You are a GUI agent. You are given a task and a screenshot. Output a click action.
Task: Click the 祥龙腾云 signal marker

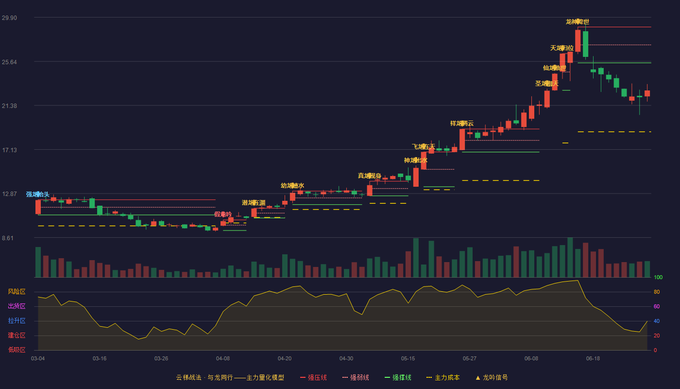(x=462, y=124)
